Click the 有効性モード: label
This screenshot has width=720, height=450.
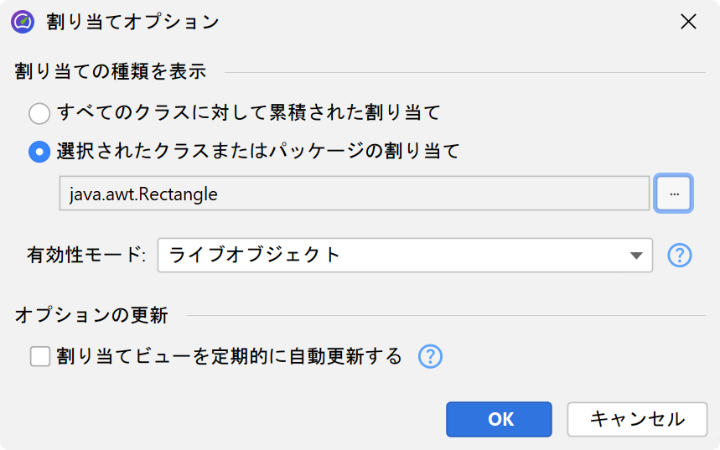tap(87, 256)
